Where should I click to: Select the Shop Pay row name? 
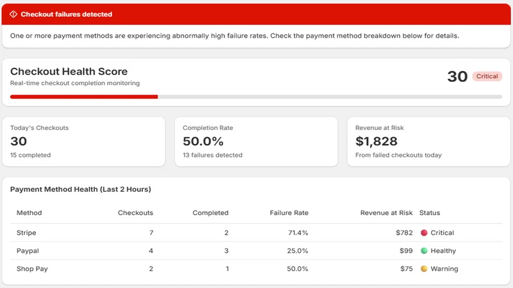click(32, 269)
